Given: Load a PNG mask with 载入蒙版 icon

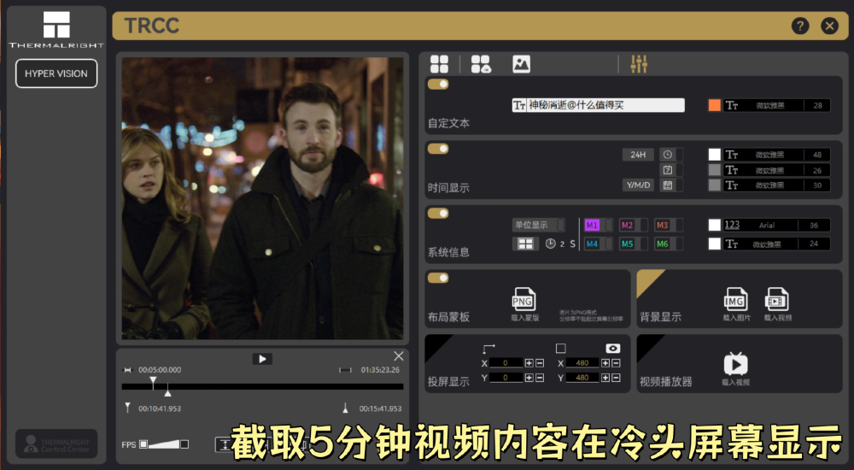Looking at the screenshot, I should coord(524,299).
